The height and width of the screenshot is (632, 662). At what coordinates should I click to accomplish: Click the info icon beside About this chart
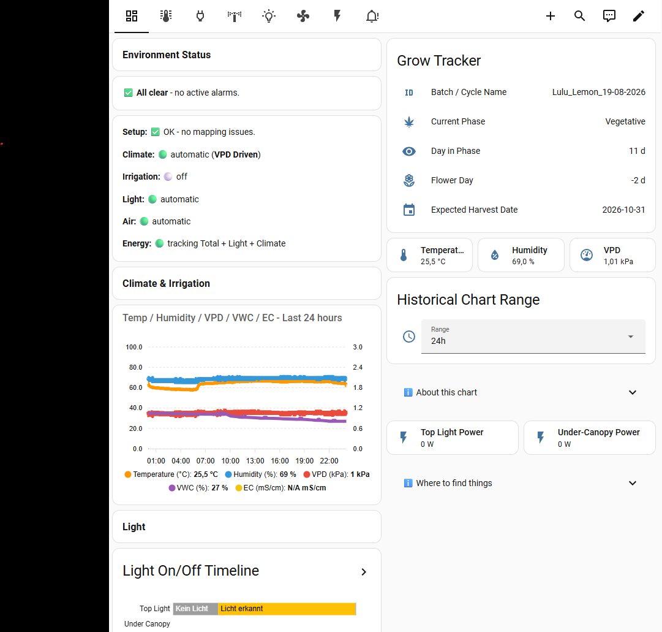[x=408, y=392]
